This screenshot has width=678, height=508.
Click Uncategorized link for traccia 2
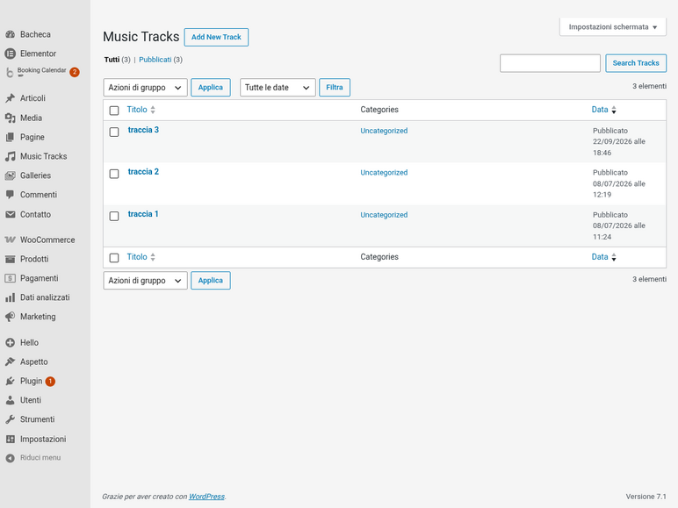click(384, 173)
